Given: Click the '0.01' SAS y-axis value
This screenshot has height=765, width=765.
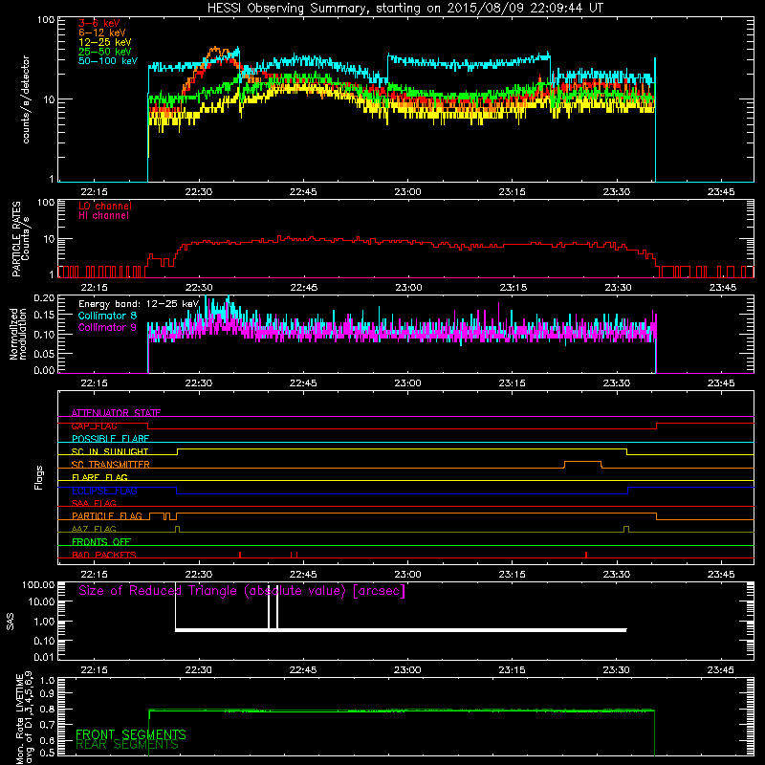Looking at the screenshot, I should pyautogui.click(x=44, y=657).
